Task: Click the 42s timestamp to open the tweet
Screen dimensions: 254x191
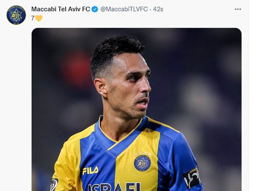Action: 158,9
